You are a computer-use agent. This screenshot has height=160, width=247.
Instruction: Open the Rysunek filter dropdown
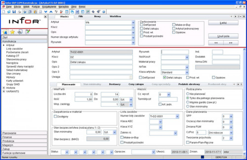[133, 43]
